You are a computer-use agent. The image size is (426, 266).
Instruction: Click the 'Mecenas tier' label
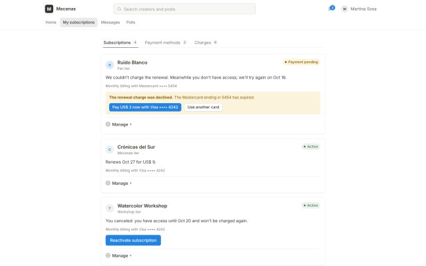(128, 153)
